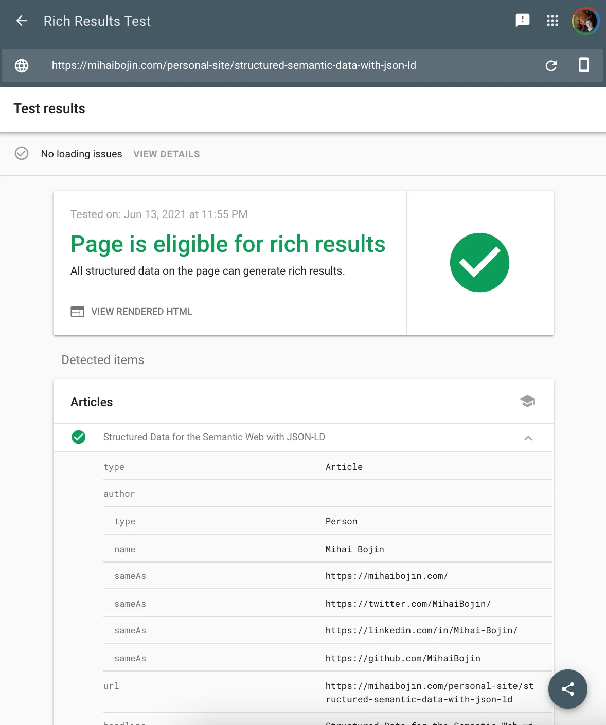Image resolution: width=606 pixels, height=725 pixels.
Task: Click the 'author' property label
Action: [x=119, y=494]
